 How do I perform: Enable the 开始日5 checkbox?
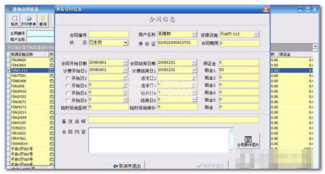(68, 101)
